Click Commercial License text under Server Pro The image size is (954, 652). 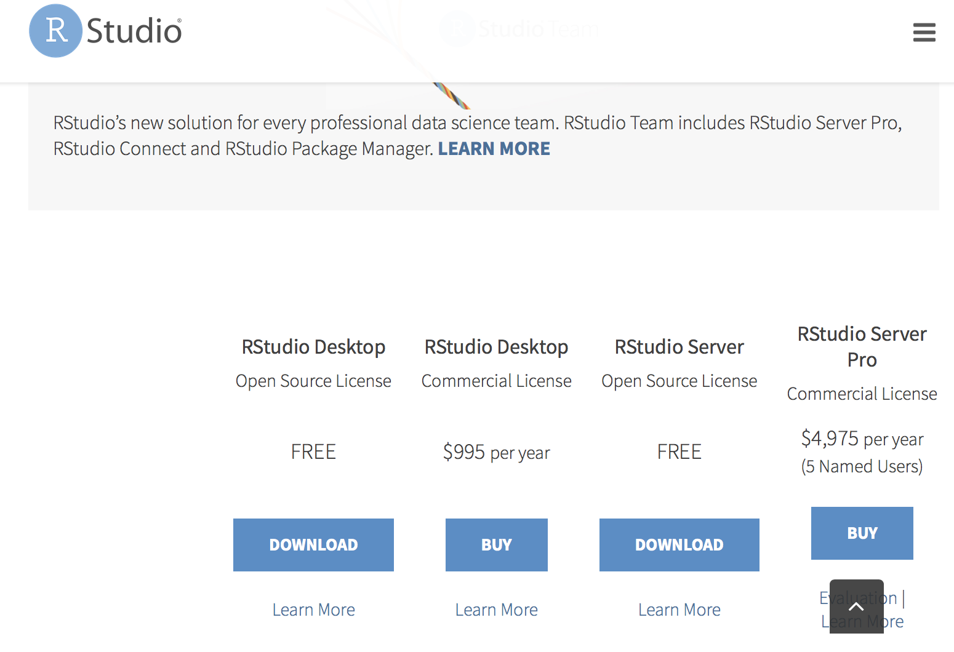pos(862,394)
